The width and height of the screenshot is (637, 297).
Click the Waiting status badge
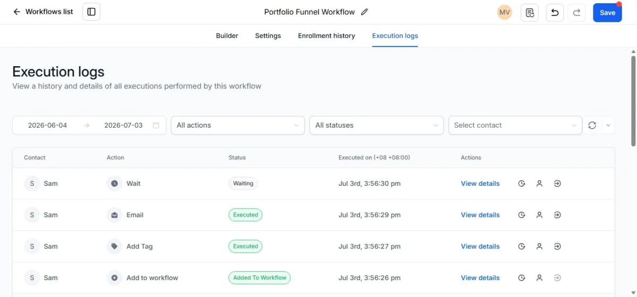pos(243,184)
